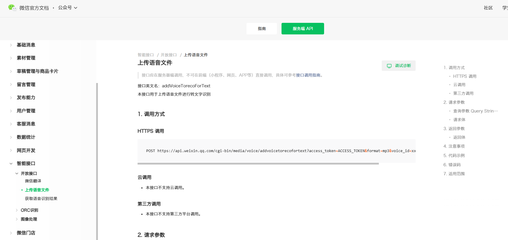
Task: Open 社区 in the top navigation
Action: [488, 8]
